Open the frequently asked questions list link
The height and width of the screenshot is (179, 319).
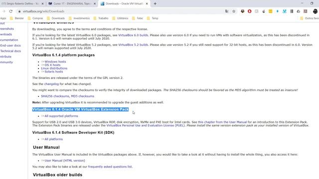pos(110,167)
